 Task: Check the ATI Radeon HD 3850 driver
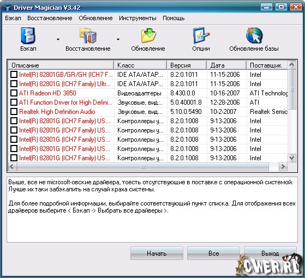click(14, 93)
